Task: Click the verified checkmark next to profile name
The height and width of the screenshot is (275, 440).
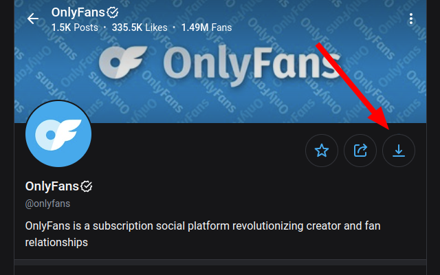Action: click(x=87, y=186)
